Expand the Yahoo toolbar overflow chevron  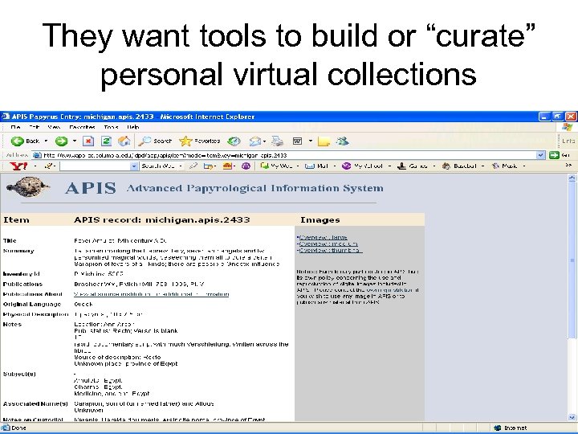[x=568, y=166]
